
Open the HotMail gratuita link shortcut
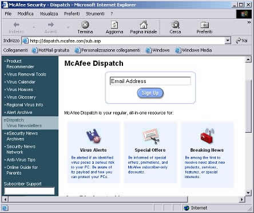(x=50, y=50)
